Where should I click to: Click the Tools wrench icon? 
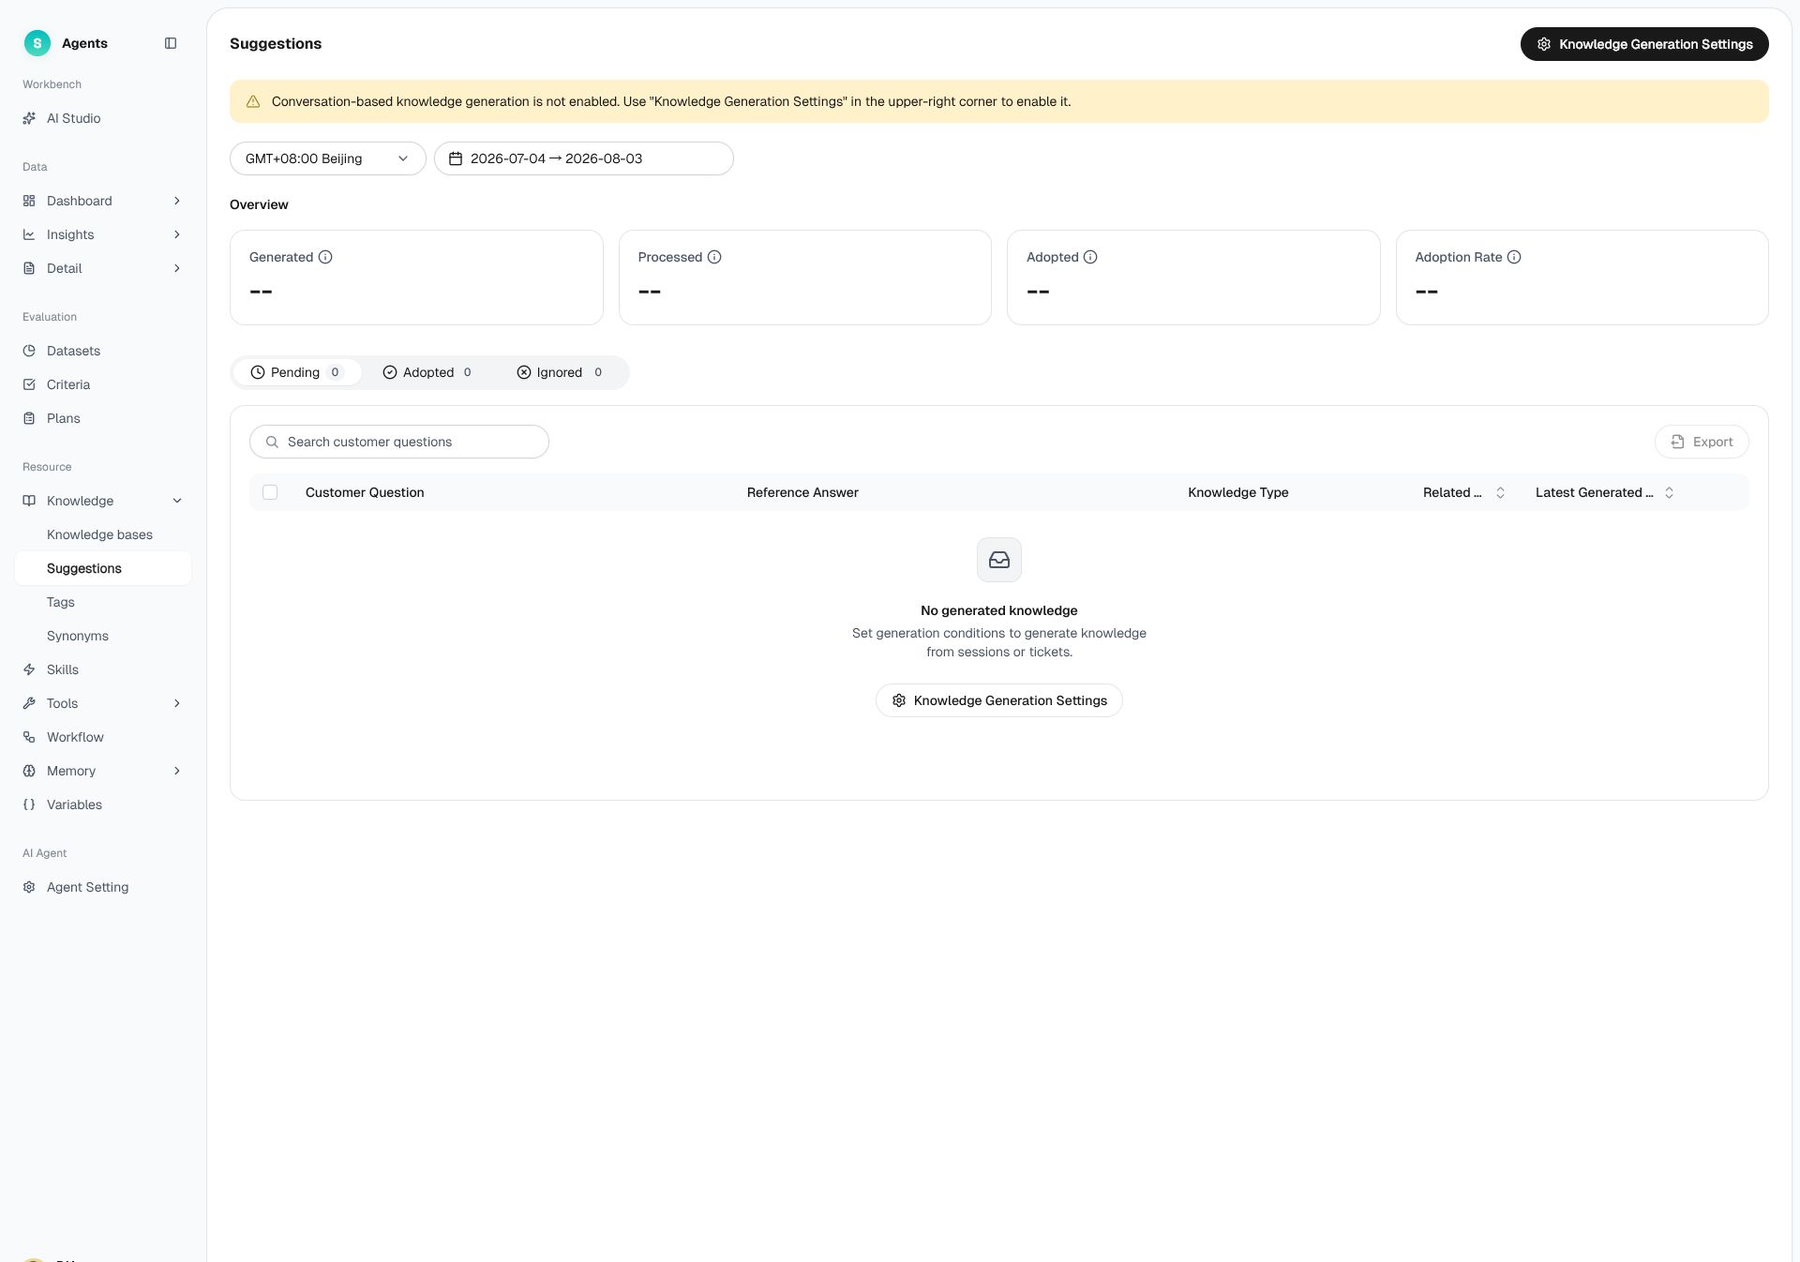click(x=29, y=703)
